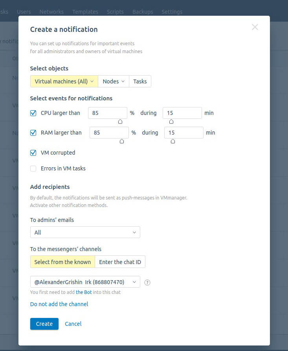Screen dimensions: 288x351
Task: Click Do not add the channel link
Action: pyautogui.click(x=59, y=304)
